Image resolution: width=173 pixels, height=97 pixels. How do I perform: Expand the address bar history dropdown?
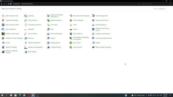[135, 4]
